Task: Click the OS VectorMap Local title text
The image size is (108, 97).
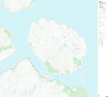Action: 103,3
